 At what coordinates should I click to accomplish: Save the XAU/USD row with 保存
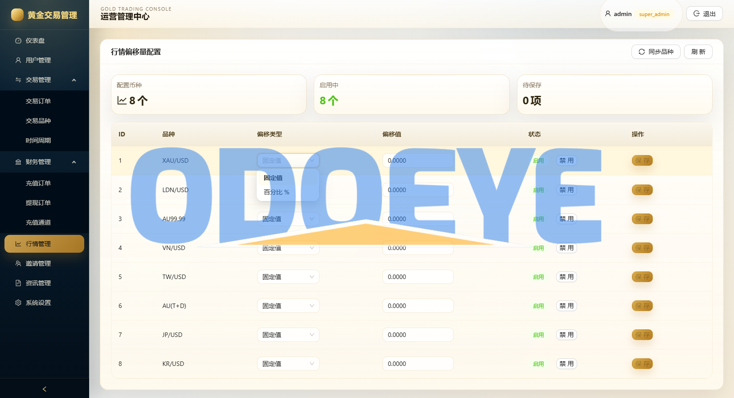click(x=642, y=160)
